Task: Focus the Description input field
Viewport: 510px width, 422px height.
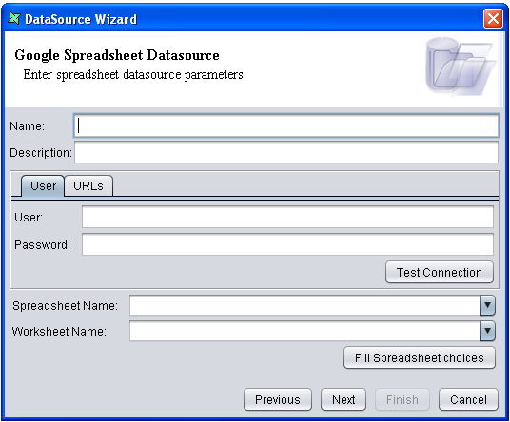Action: (286, 152)
